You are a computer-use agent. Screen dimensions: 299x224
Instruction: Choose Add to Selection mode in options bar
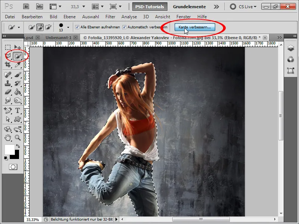click(x=40, y=27)
